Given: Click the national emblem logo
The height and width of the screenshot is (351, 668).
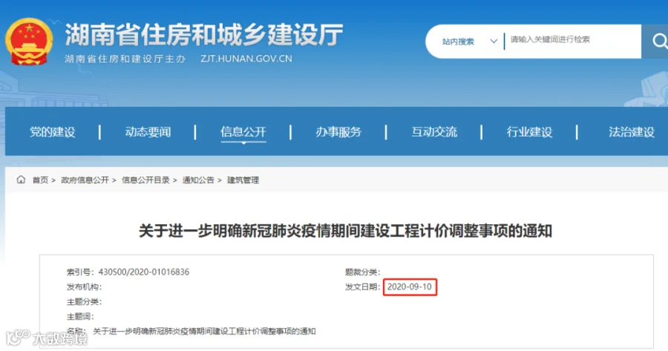Looking at the screenshot, I should (x=29, y=42).
